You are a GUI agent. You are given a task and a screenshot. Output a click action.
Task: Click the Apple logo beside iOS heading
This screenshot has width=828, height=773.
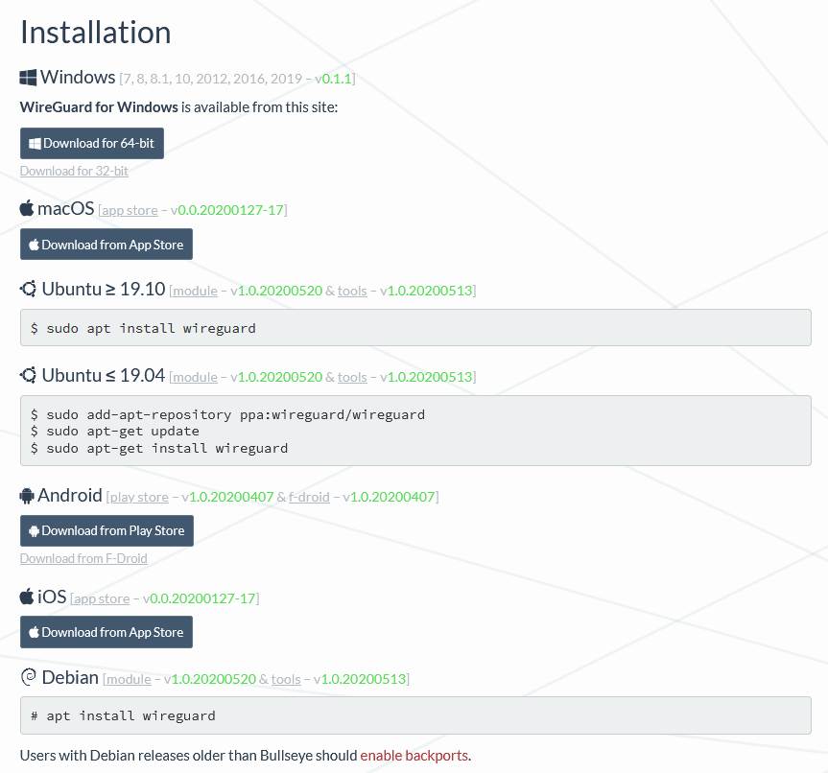(x=27, y=597)
